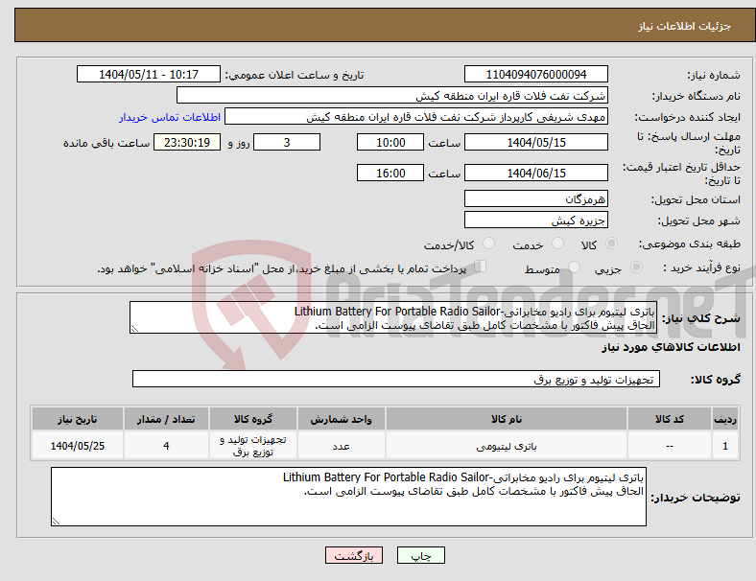Click the کد کالا column header

tap(670, 419)
